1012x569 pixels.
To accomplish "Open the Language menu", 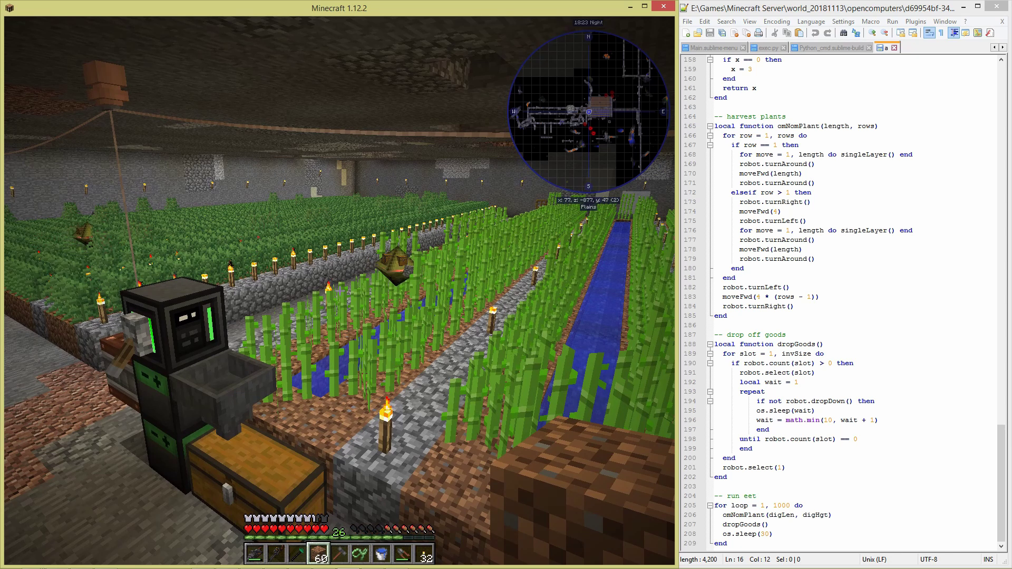I will pos(811,22).
